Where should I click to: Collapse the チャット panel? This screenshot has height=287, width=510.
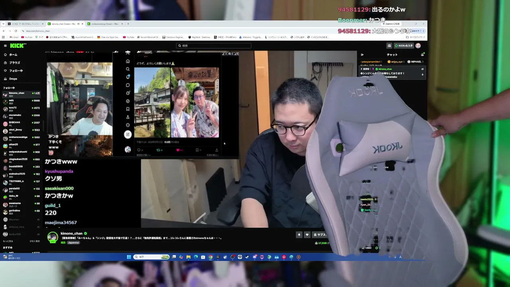(362, 55)
